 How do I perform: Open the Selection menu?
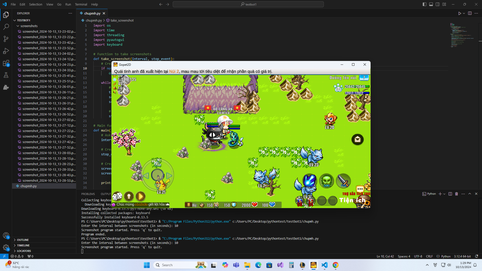click(36, 4)
